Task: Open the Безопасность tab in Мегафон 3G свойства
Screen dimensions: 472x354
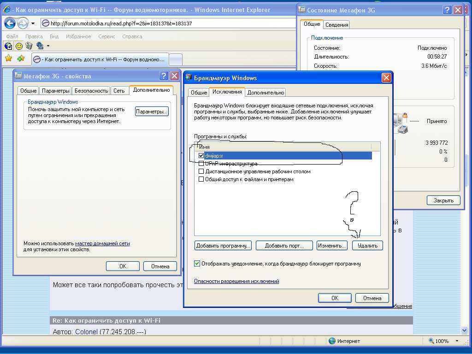Action: [91, 91]
